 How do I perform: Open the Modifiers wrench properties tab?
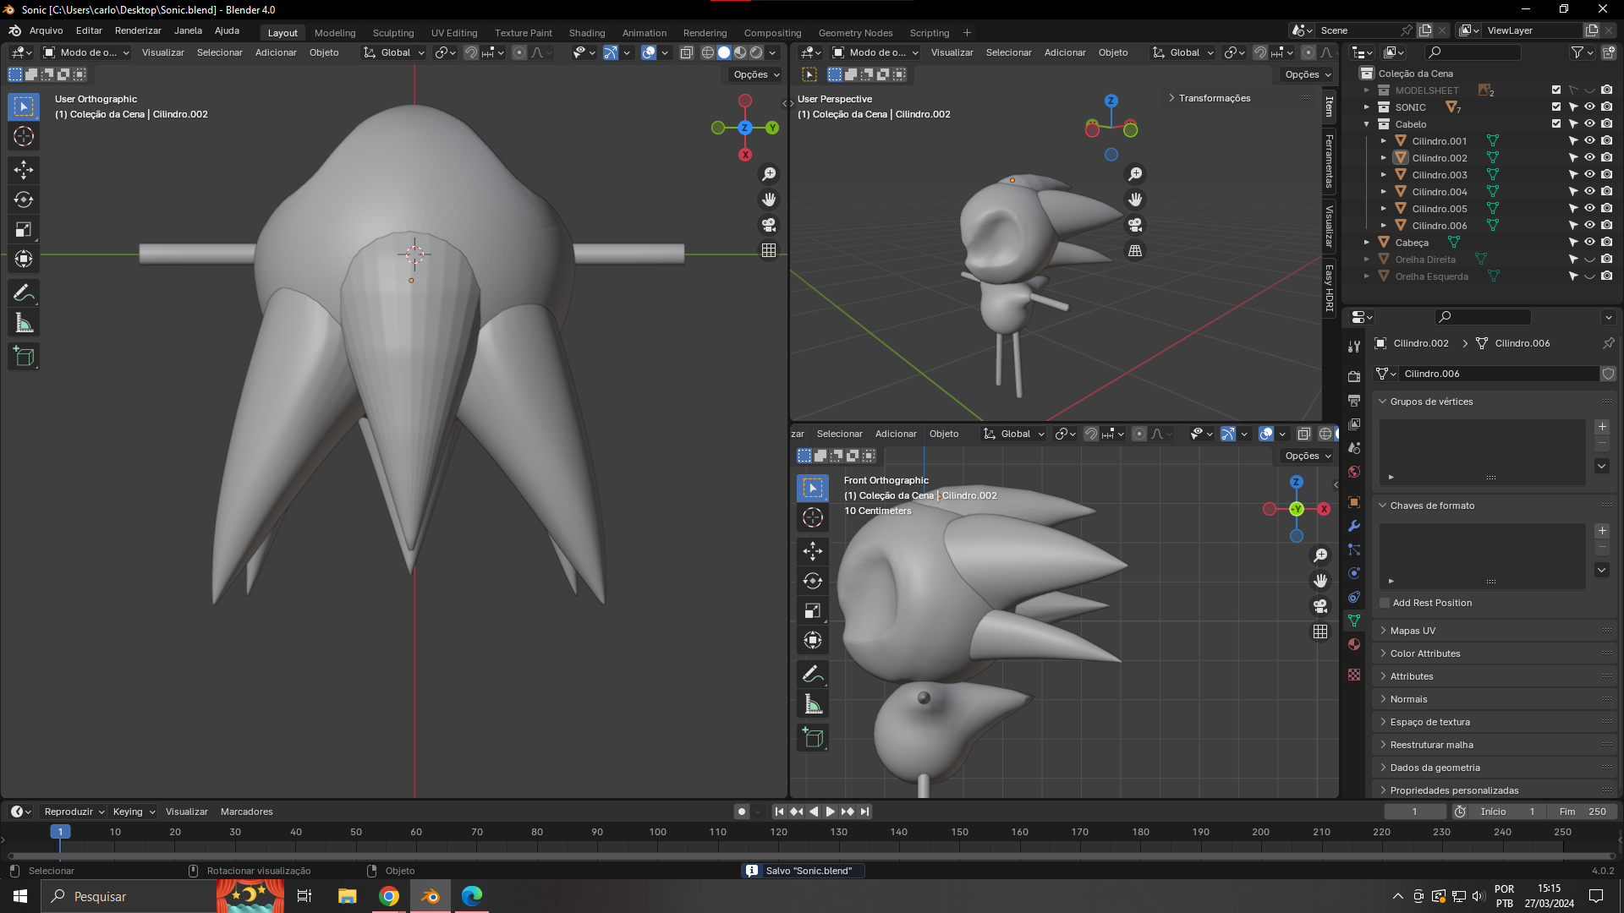point(1354,526)
